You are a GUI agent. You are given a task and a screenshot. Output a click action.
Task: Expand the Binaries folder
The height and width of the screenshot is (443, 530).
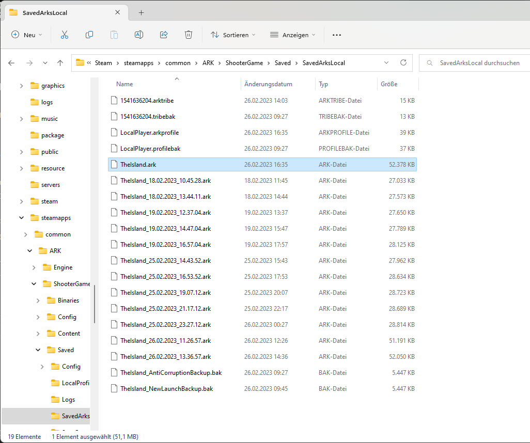point(38,300)
